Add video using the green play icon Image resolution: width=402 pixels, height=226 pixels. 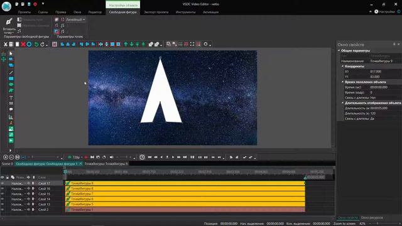point(11,141)
